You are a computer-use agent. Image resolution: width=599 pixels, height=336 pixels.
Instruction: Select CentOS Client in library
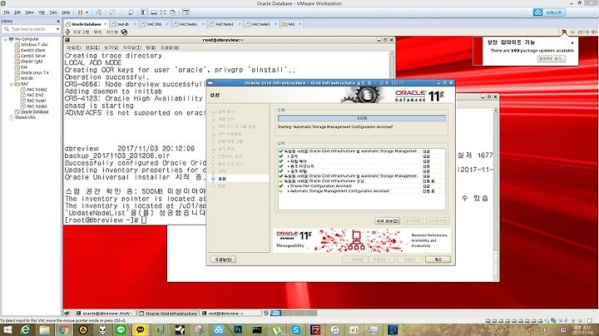pos(32,51)
